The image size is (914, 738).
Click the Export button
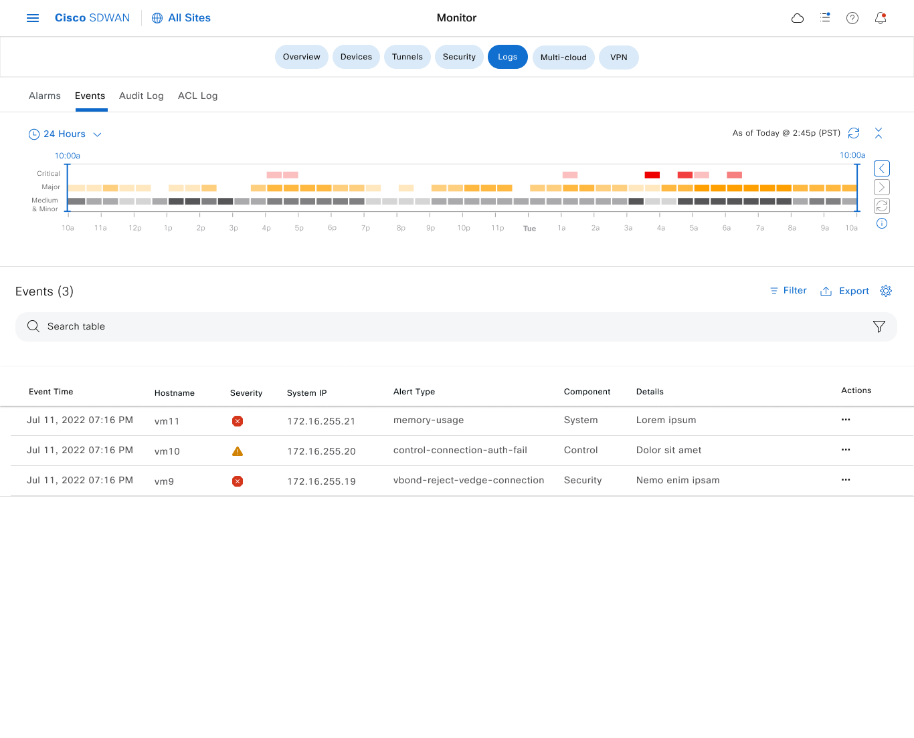(844, 291)
